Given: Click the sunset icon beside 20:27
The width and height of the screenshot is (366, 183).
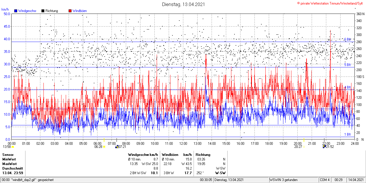Looking at the screenshot, I should (x=304, y=147).
